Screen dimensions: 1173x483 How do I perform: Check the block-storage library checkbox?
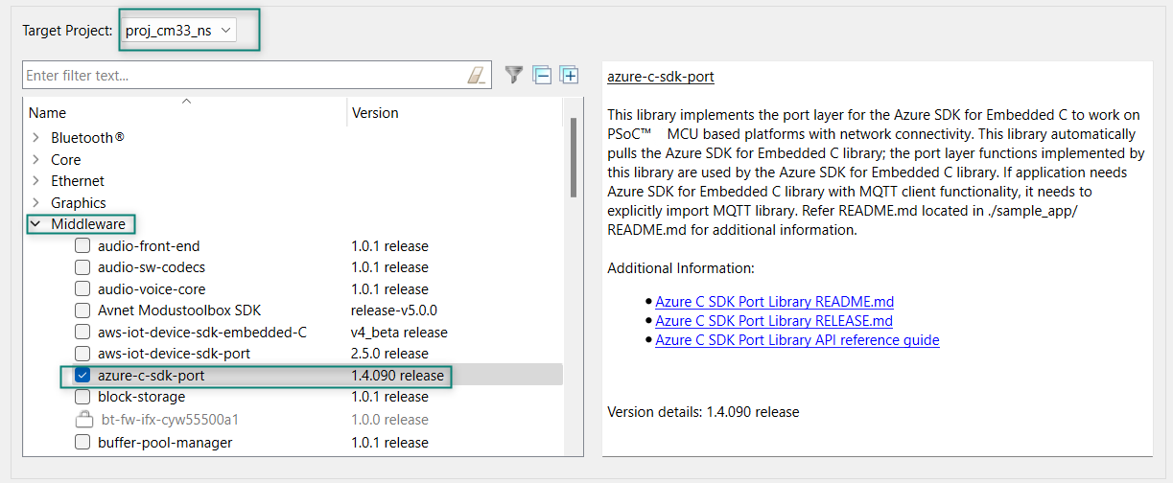pyautogui.click(x=82, y=397)
